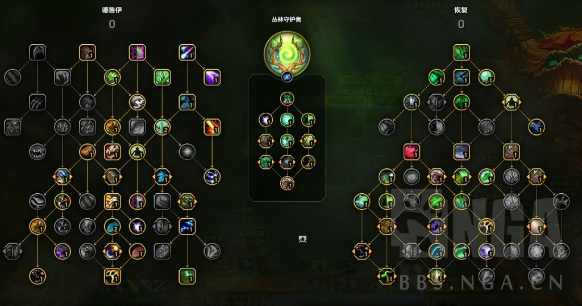Select the blue lightning square talent
The width and height of the screenshot is (582, 306).
[187, 226]
